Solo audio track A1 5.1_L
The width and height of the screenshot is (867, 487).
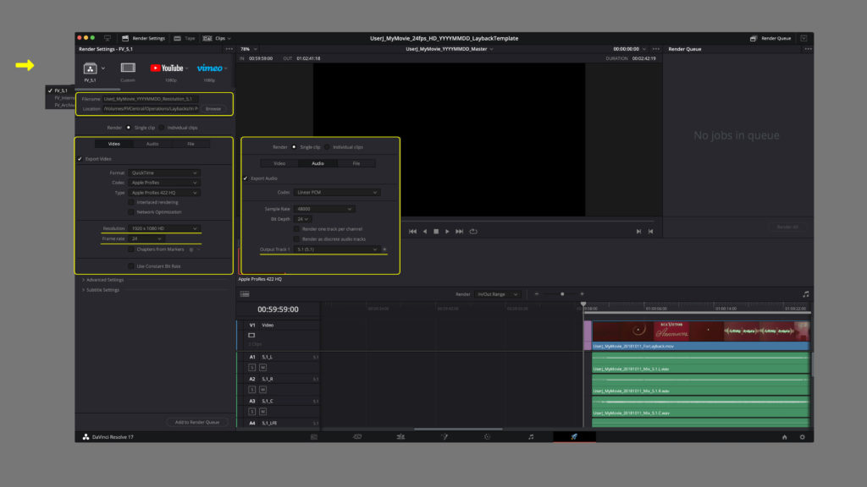[251, 367]
